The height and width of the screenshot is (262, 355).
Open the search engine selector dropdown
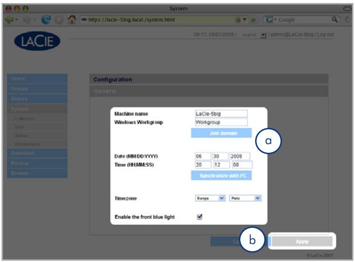(x=270, y=20)
